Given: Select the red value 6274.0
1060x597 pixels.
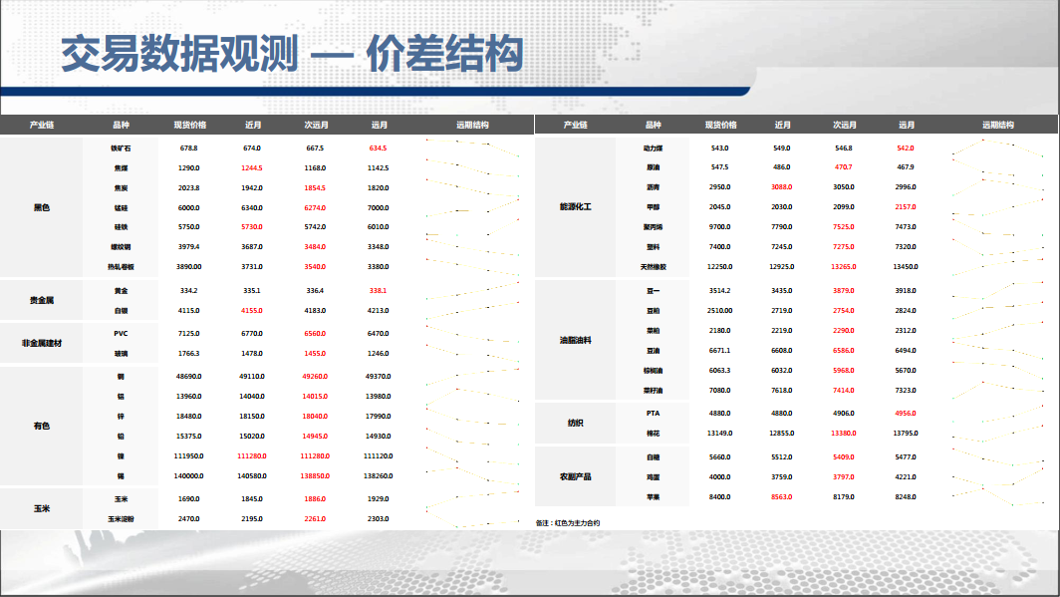Looking at the screenshot, I should pyautogui.click(x=315, y=207).
